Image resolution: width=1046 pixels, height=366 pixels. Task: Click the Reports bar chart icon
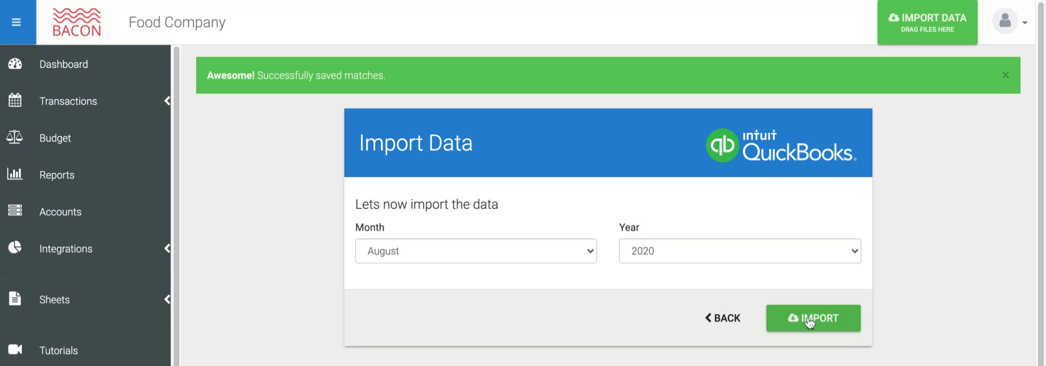coord(15,174)
